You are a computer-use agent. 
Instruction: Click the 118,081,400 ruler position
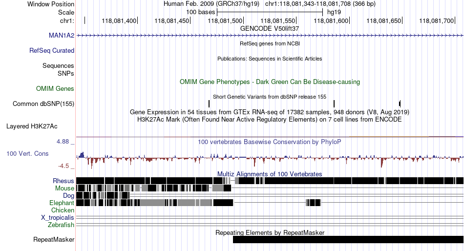pyautogui.click(x=119, y=21)
